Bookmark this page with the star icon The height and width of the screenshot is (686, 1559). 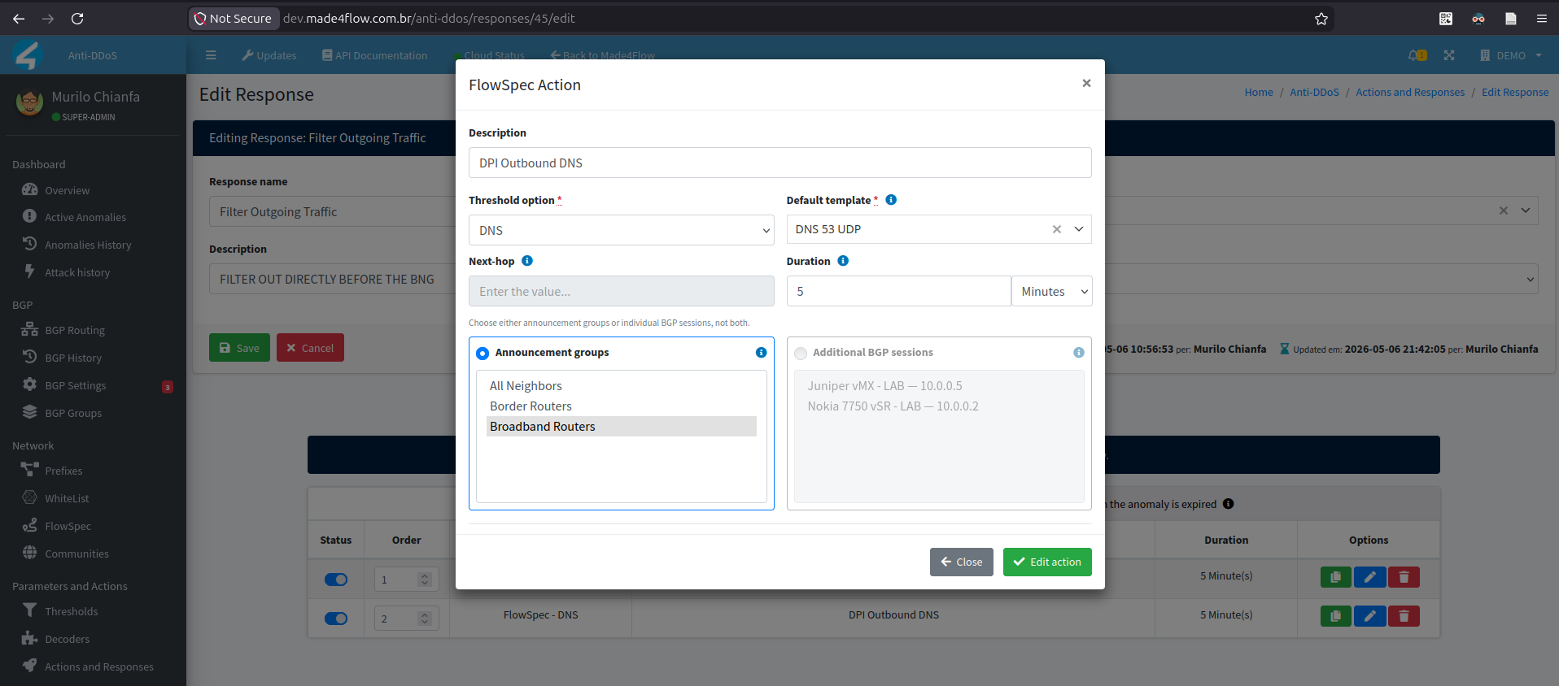1321,19
